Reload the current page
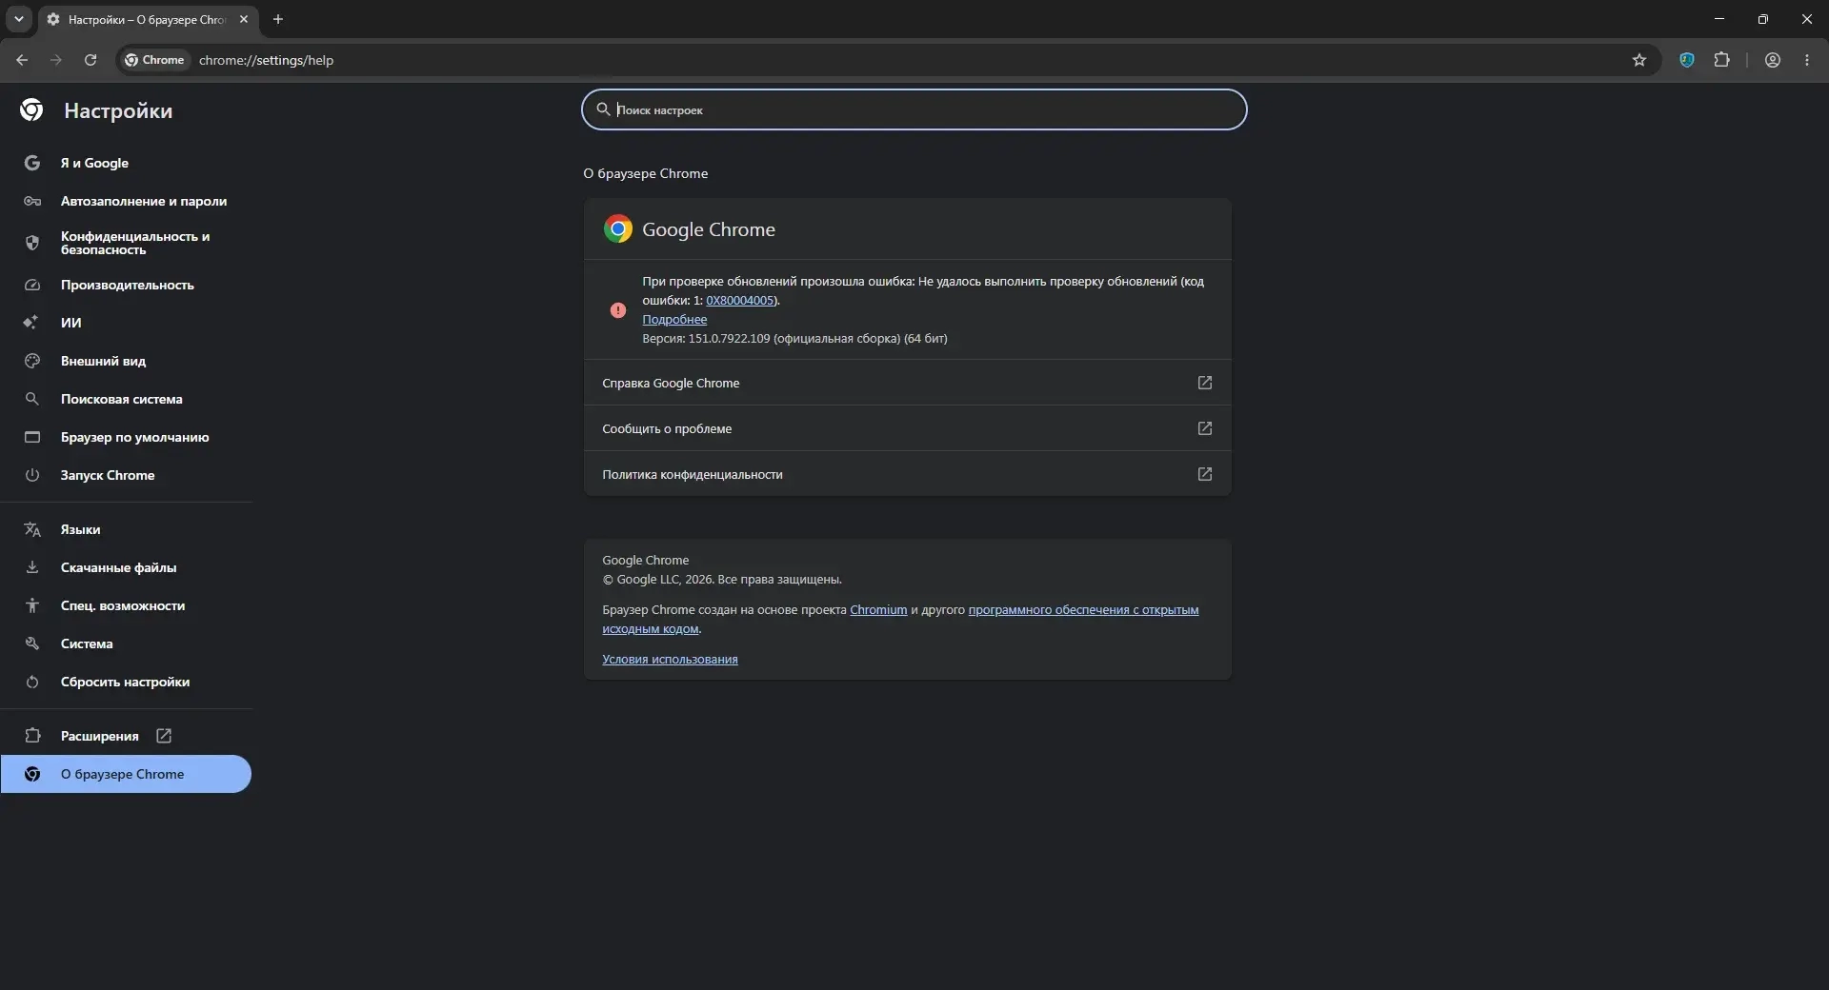 (90, 60)
